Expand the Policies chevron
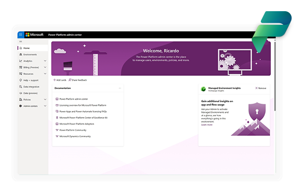This screenshot has width=294, height=182. coord(45,99)
